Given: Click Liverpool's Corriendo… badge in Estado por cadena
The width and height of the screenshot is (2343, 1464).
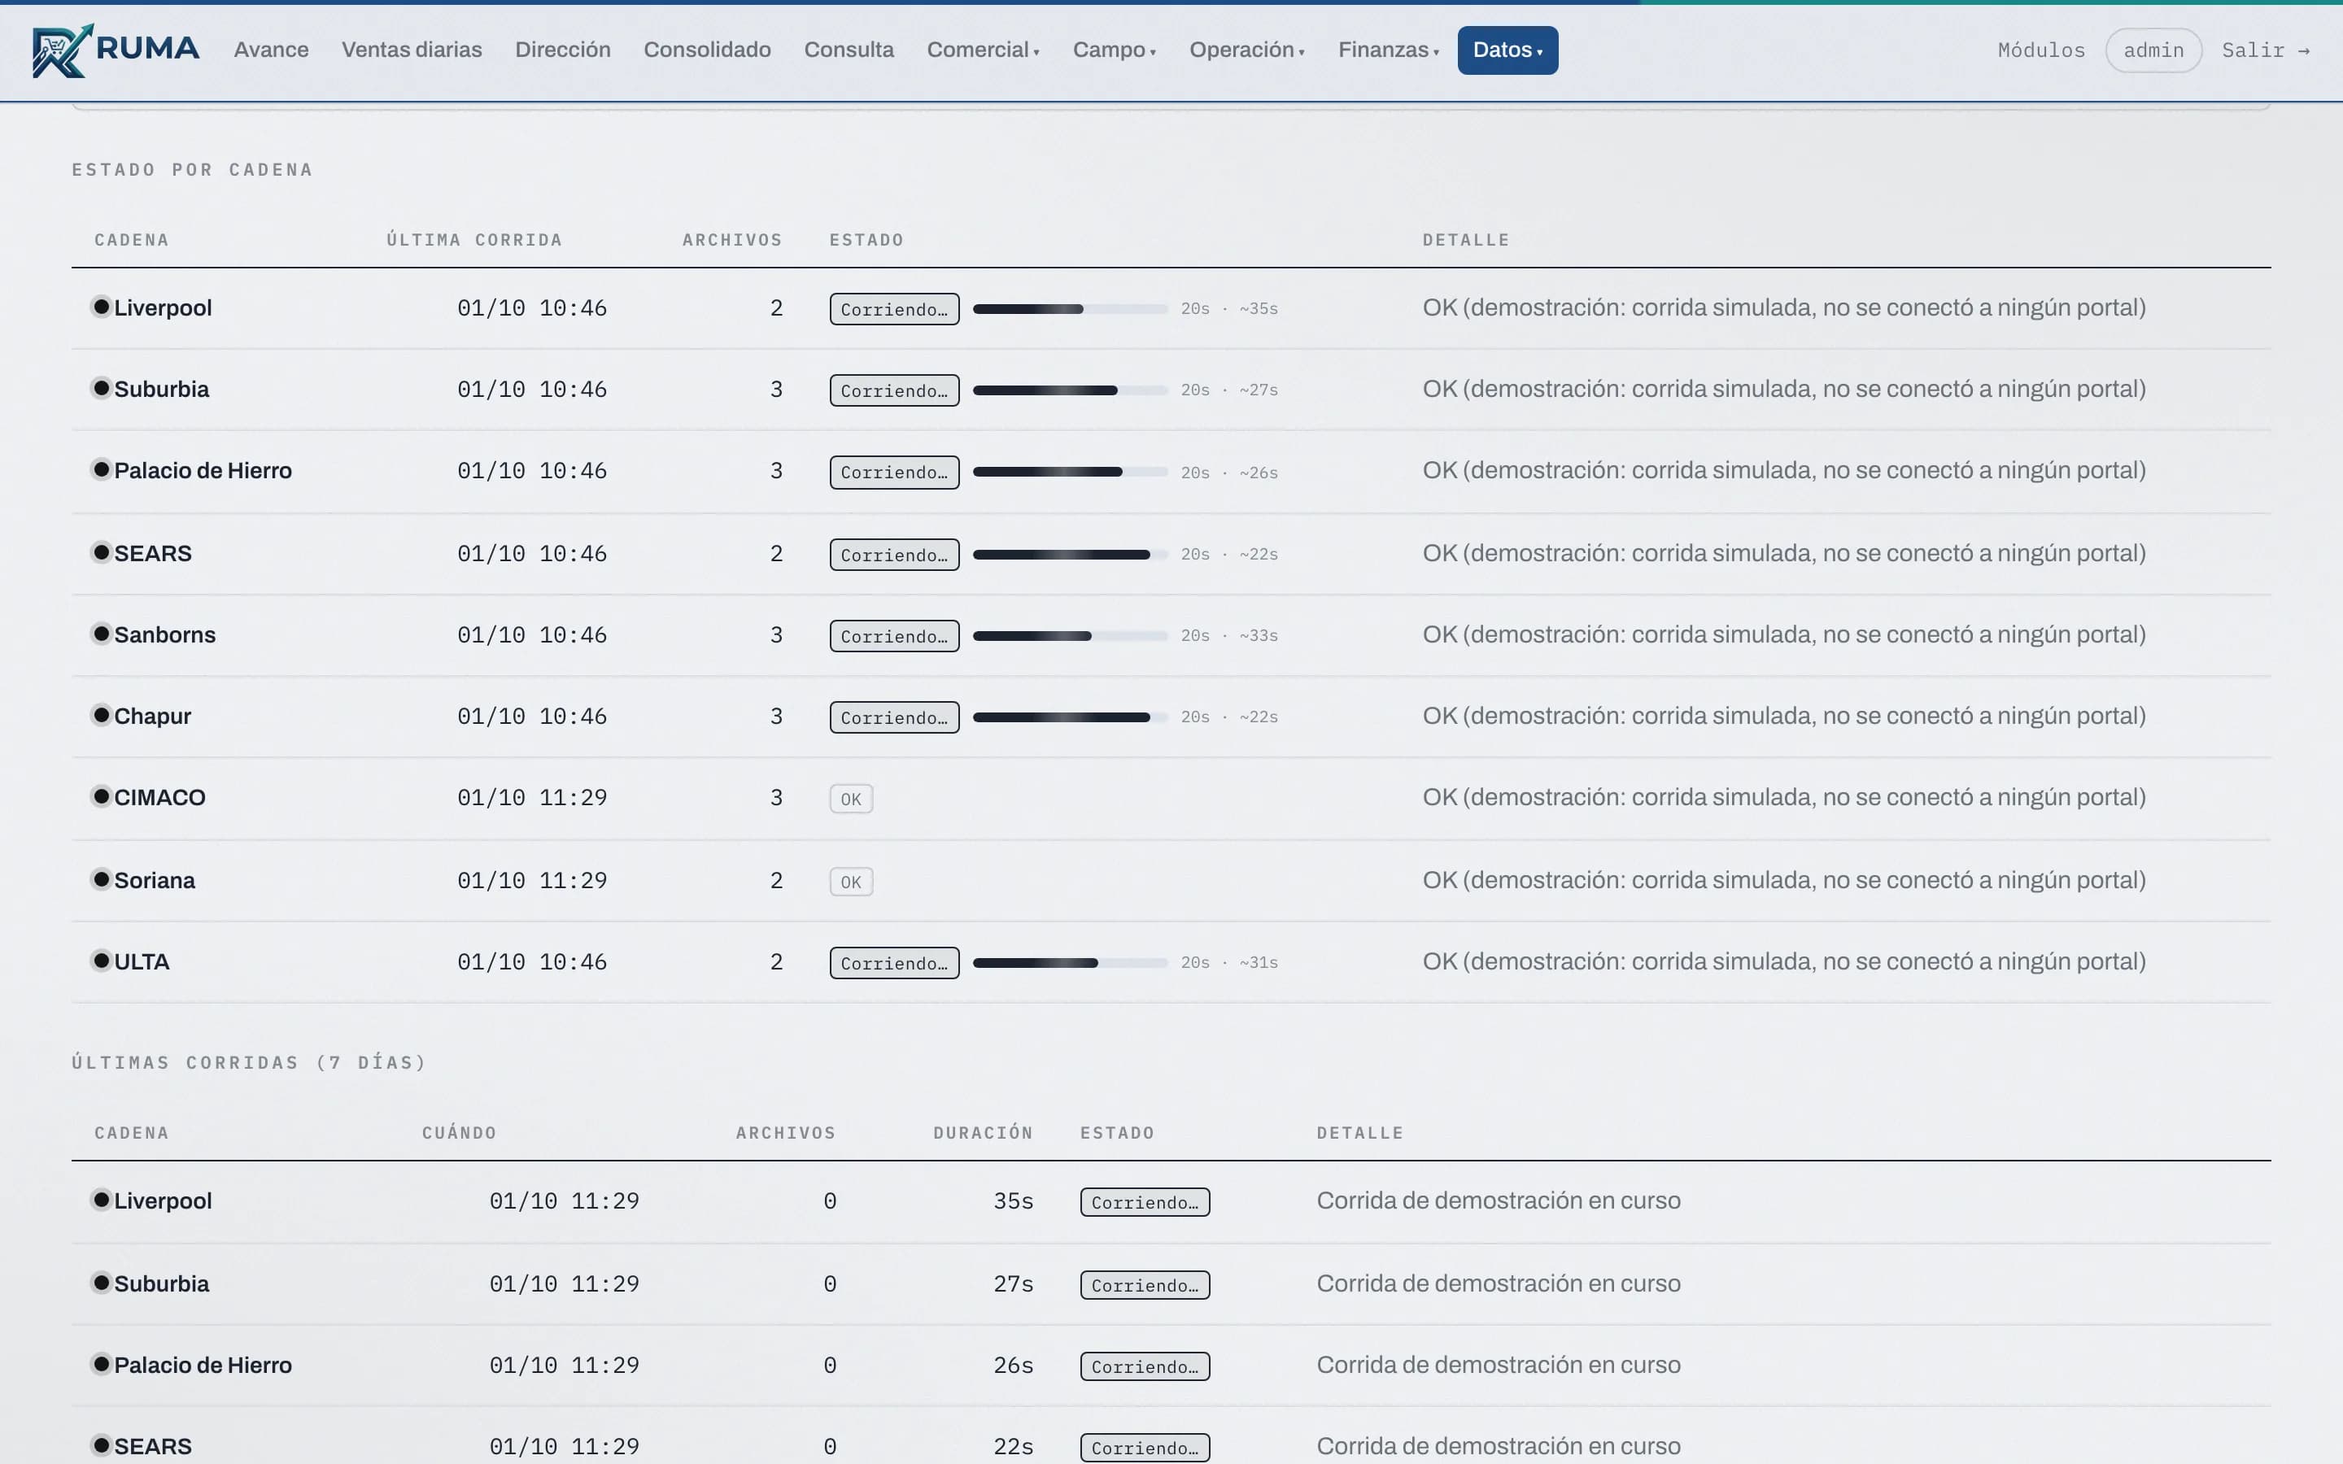Looking at the screenshot, I should (893, 309).
